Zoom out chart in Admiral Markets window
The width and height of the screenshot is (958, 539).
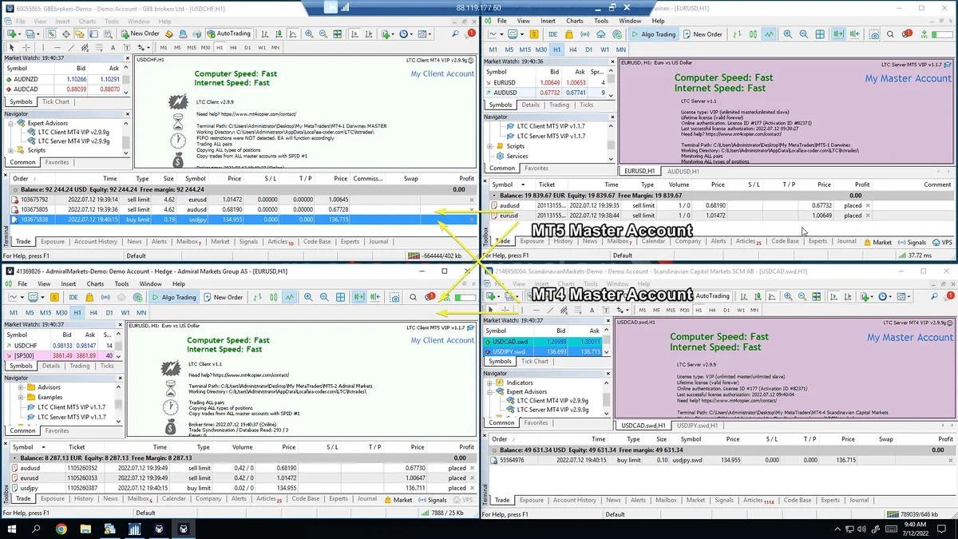coord(324,297)
